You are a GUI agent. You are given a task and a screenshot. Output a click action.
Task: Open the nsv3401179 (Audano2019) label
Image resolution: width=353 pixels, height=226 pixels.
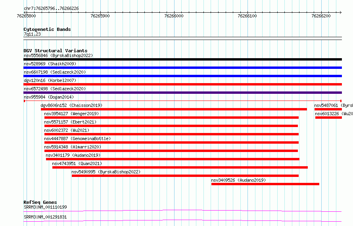[73, 155]
